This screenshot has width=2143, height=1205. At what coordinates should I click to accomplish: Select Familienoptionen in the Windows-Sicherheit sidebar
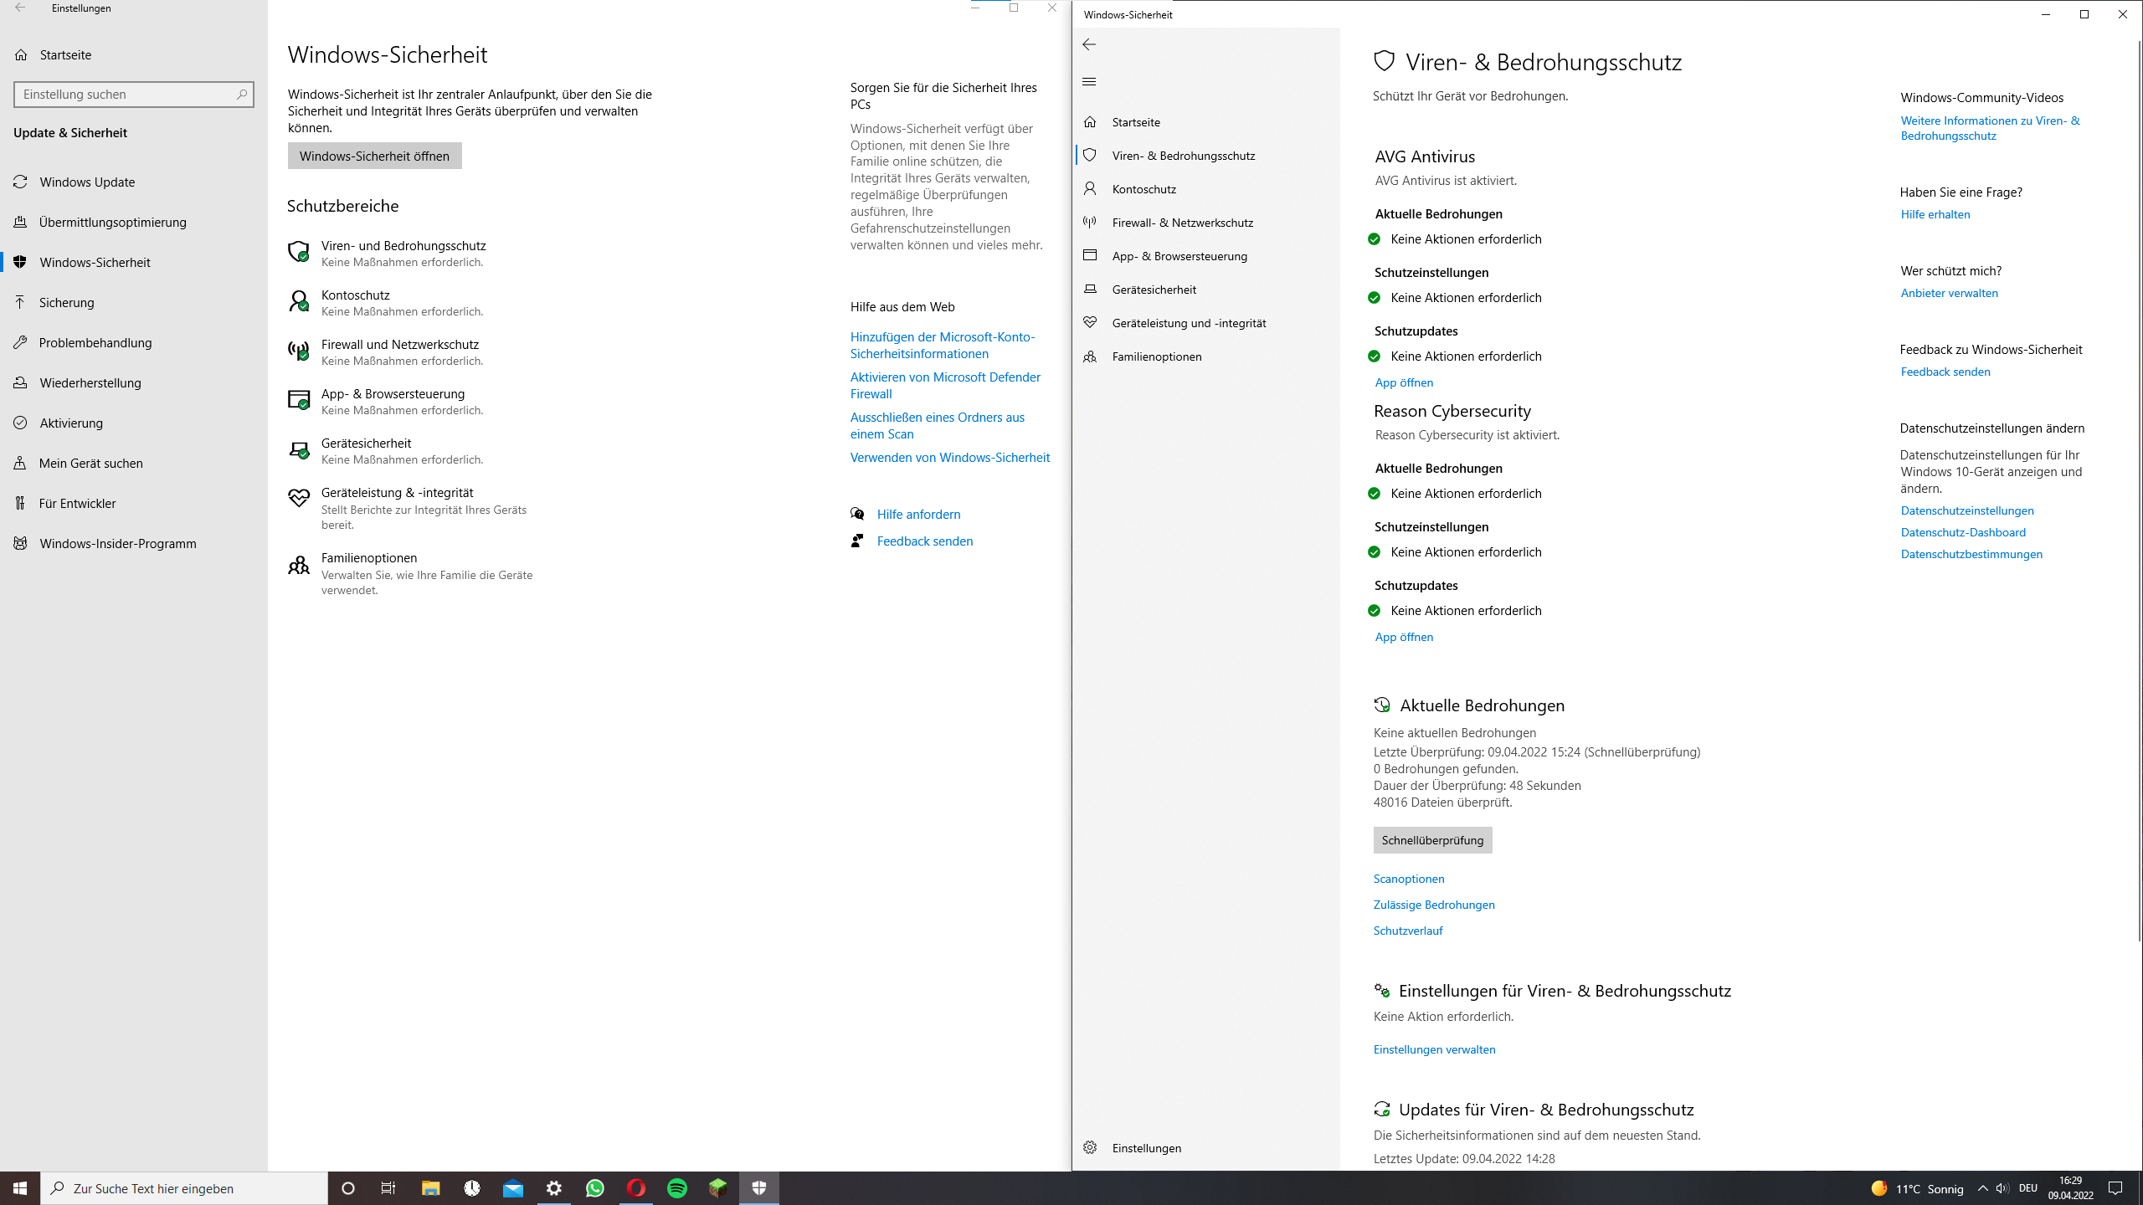(x=1156, y=356)
